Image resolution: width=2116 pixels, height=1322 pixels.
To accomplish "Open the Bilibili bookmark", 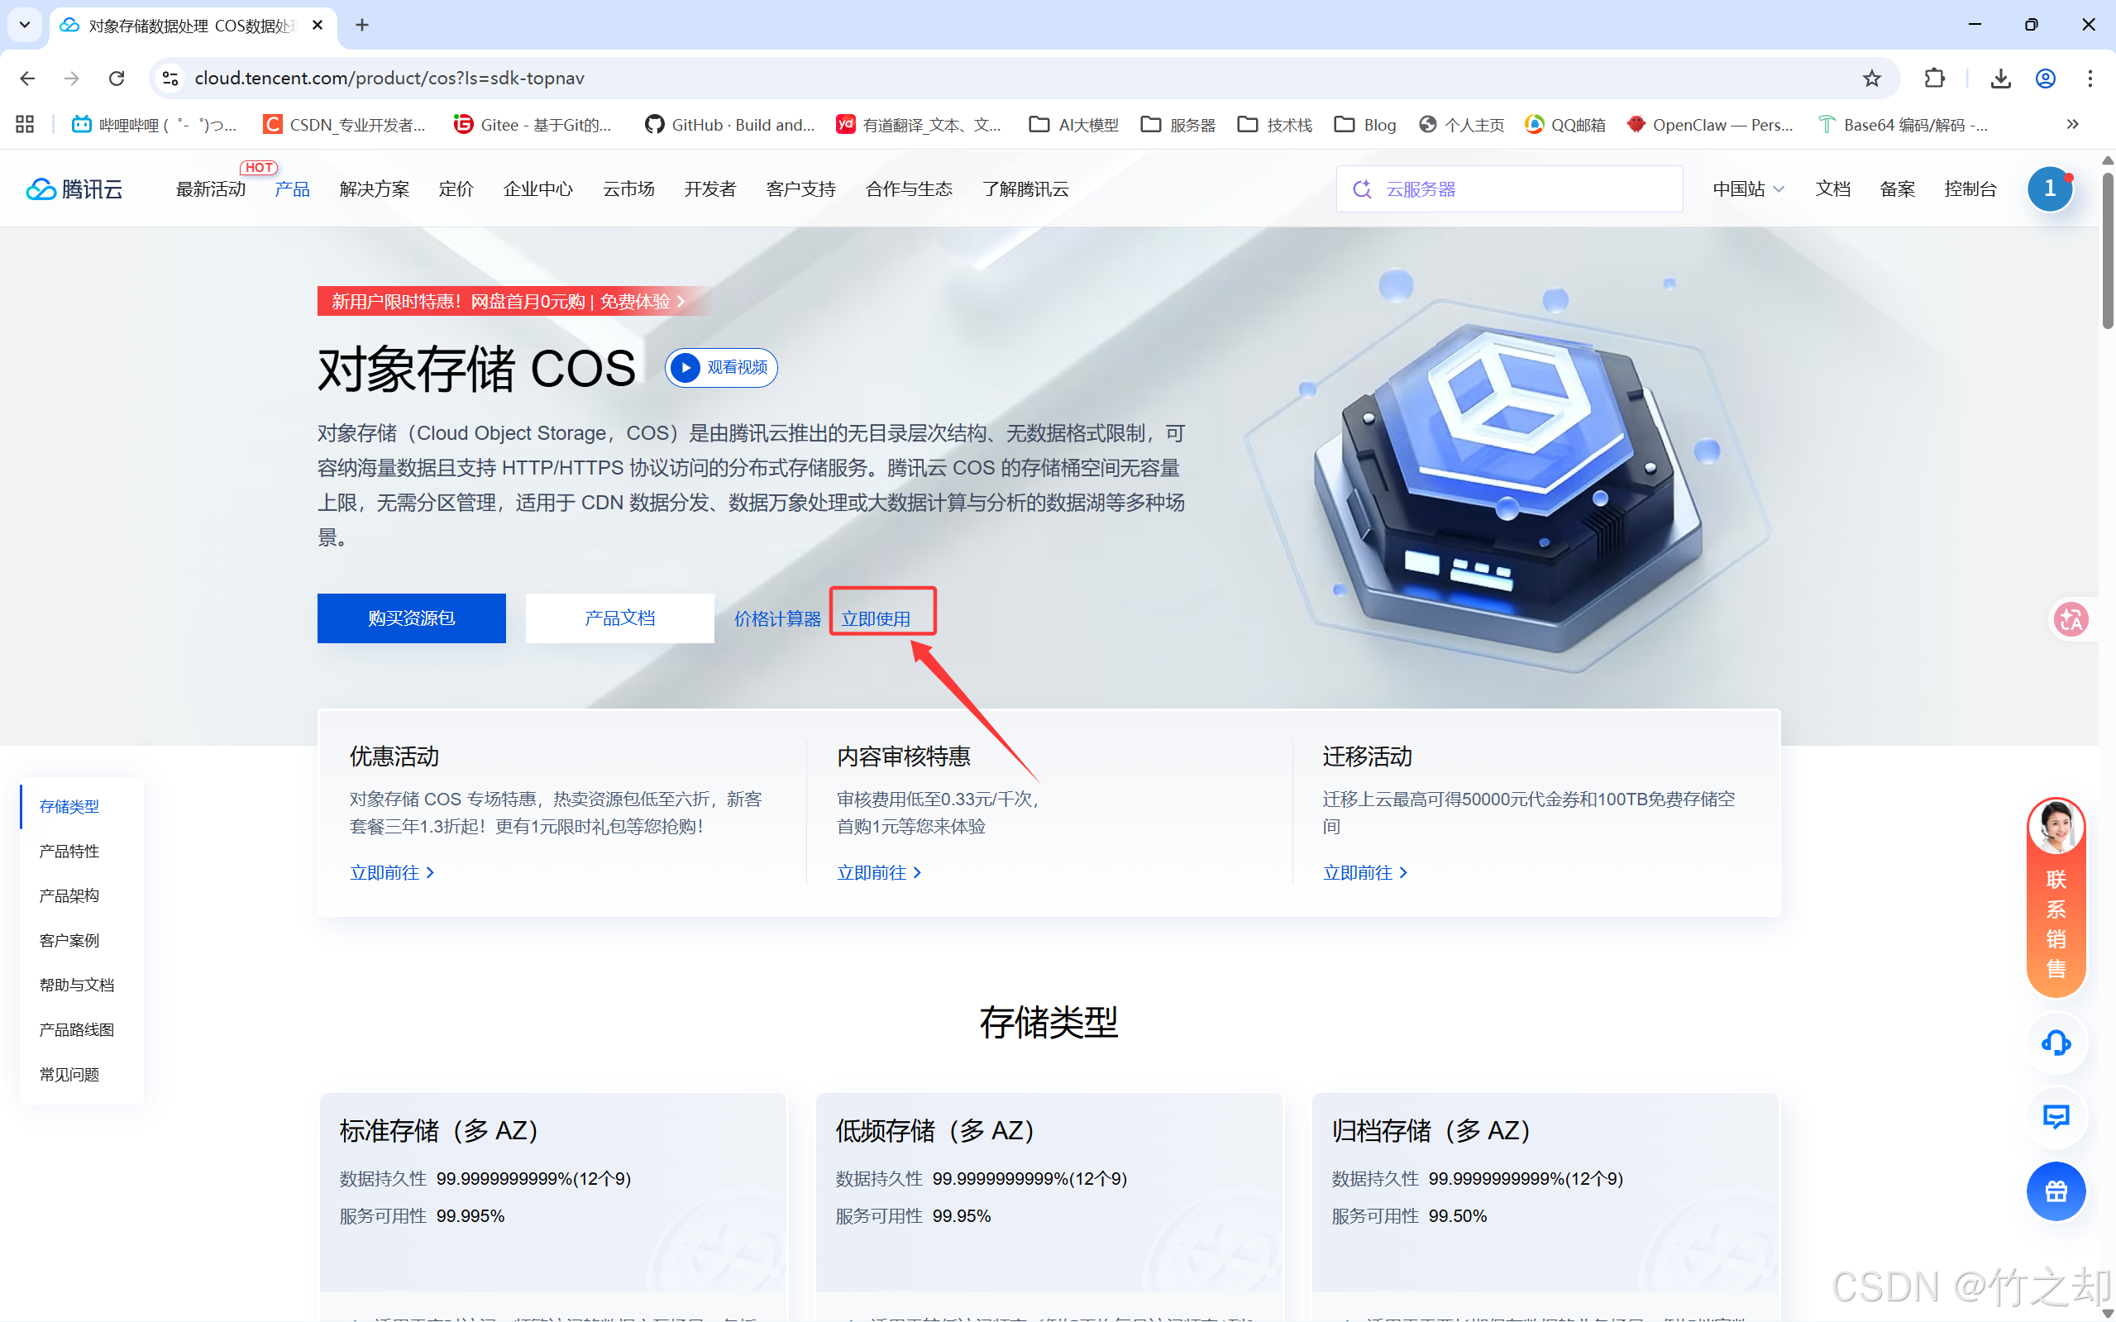I will pos(154,125).
